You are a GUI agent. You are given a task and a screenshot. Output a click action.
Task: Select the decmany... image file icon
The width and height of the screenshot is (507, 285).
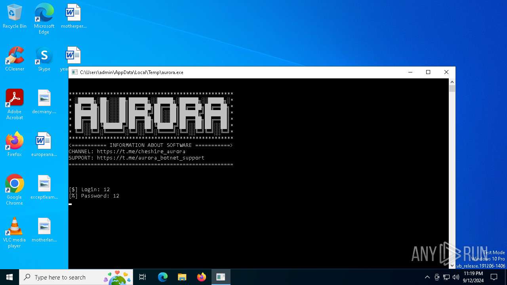coord(44,102)
